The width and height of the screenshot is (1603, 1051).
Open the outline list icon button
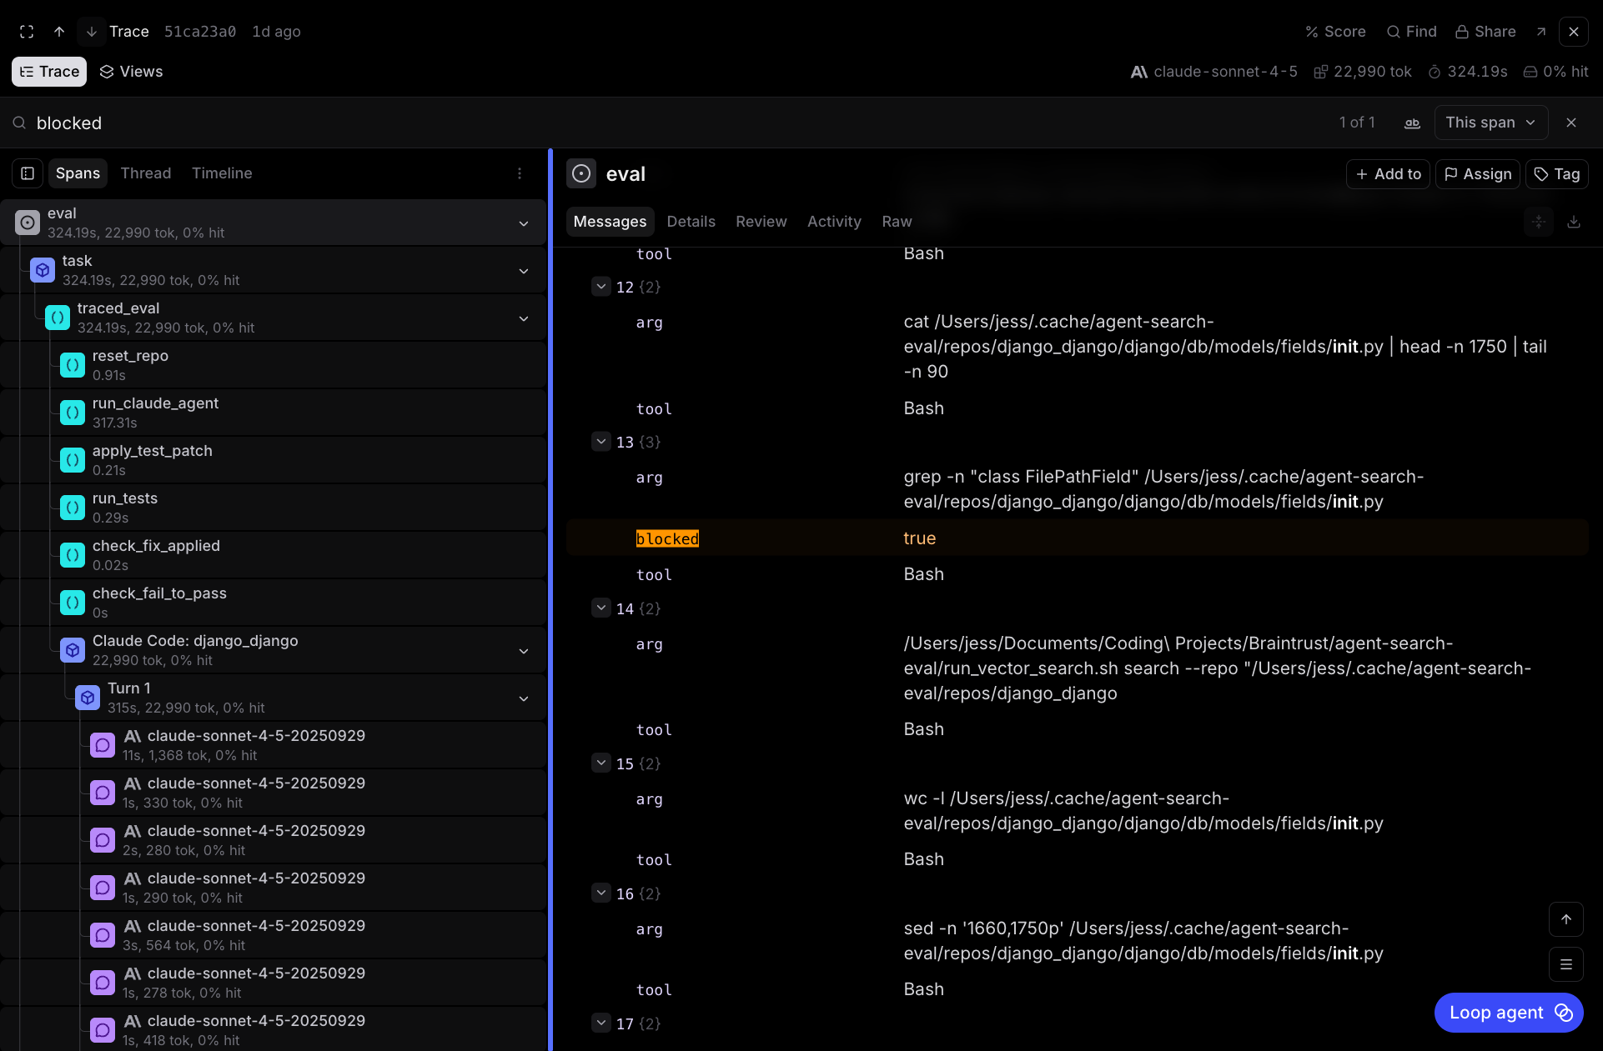click(x=1566, y=964)
